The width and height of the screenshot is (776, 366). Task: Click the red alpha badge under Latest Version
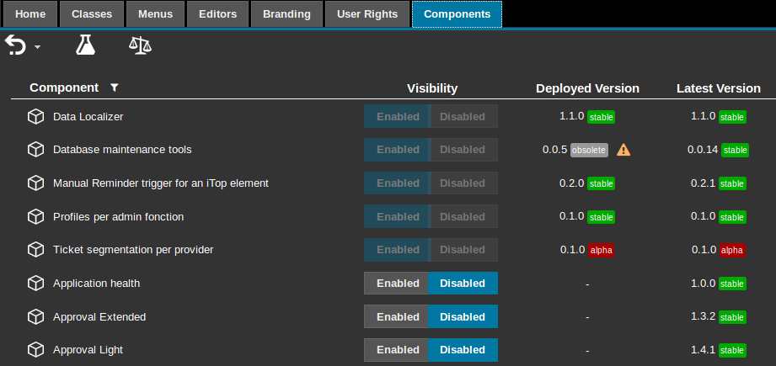(732, 251)
